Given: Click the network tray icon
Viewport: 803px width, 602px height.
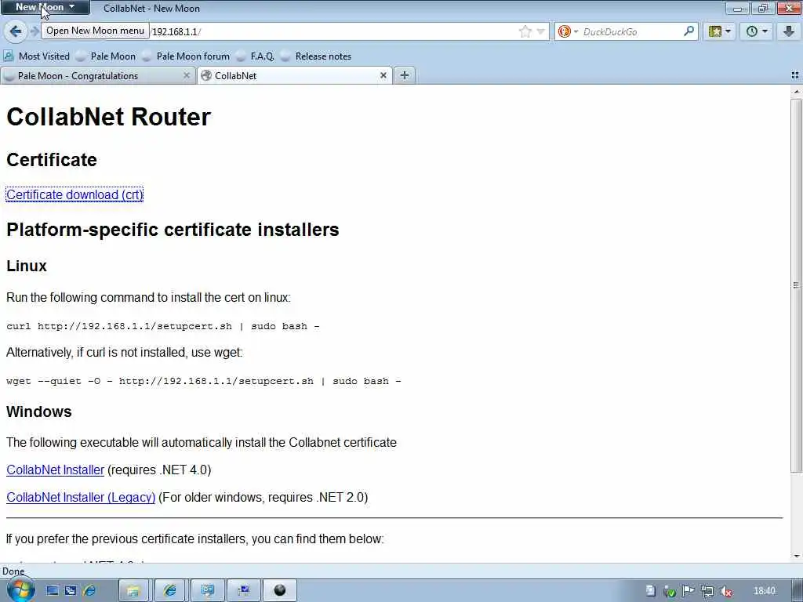Looking at the screenshot, I should (707, 591).
